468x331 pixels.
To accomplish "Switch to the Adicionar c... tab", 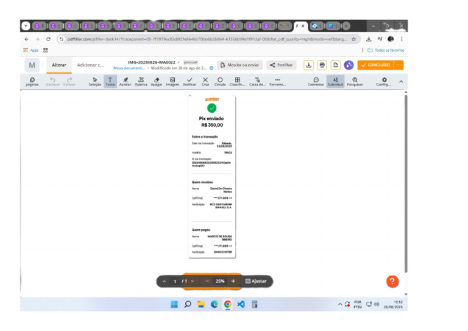I will coord(90,65).
